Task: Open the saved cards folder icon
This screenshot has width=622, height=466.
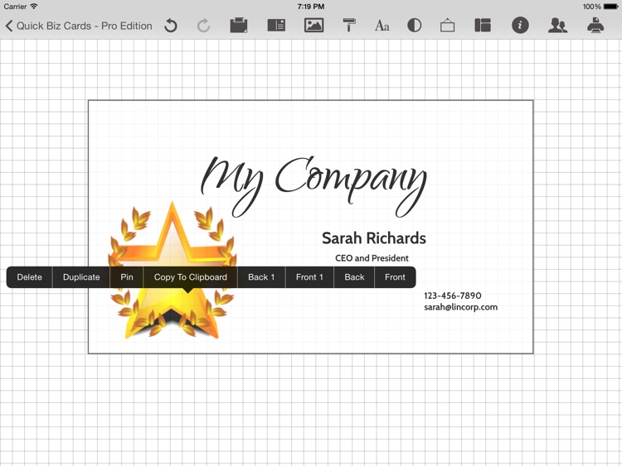Action: click(239, 26)
